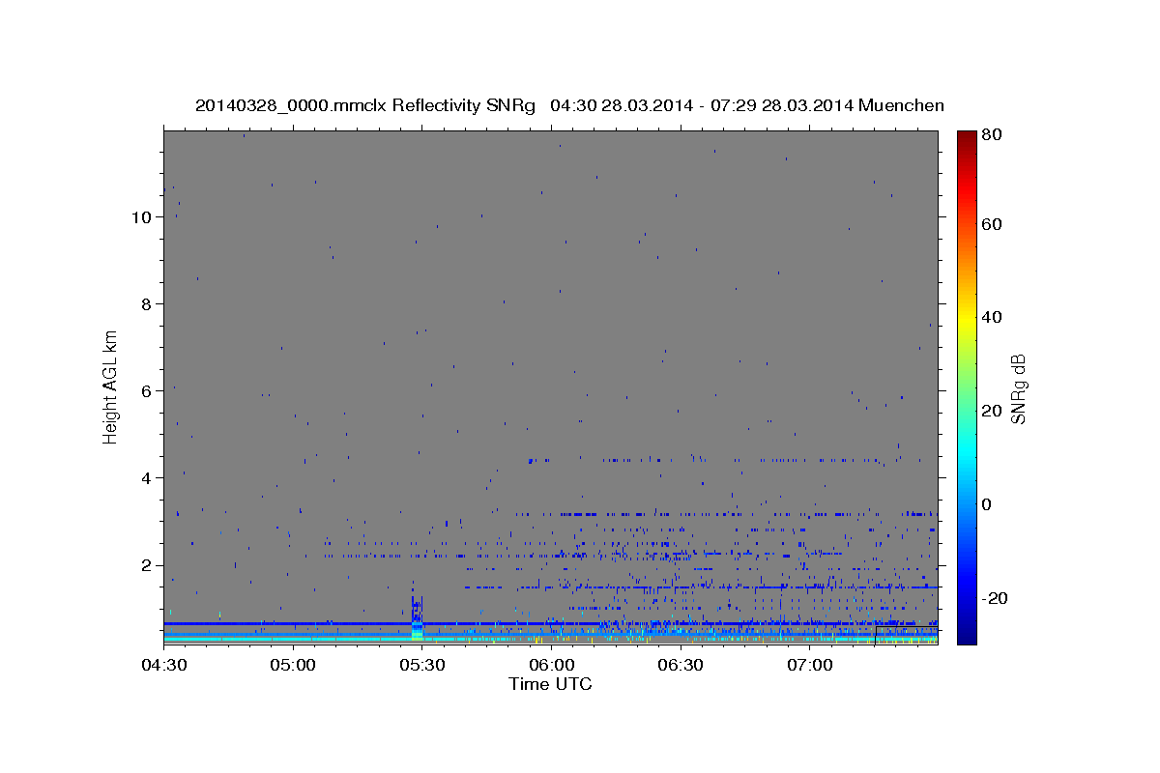Click the 07:00 time tick label
The width and height of the screenshot is (1160, 773).
[x=809, y=665]
